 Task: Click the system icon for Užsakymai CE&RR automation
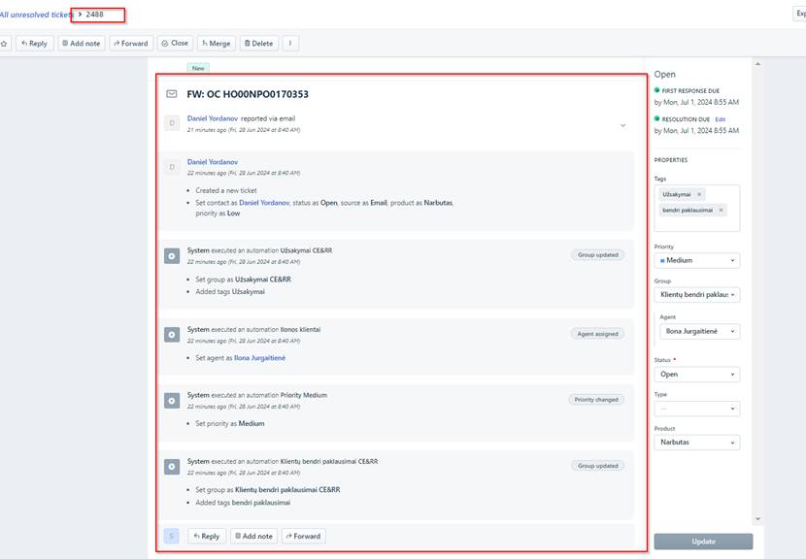pos(172,256)
